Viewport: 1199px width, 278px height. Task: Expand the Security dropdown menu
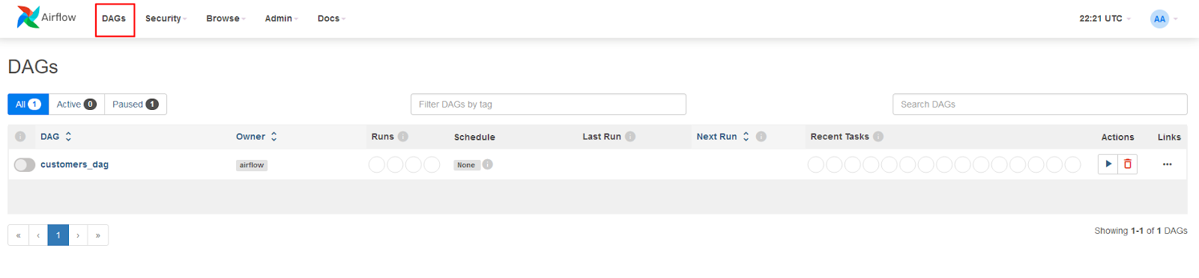166,19
